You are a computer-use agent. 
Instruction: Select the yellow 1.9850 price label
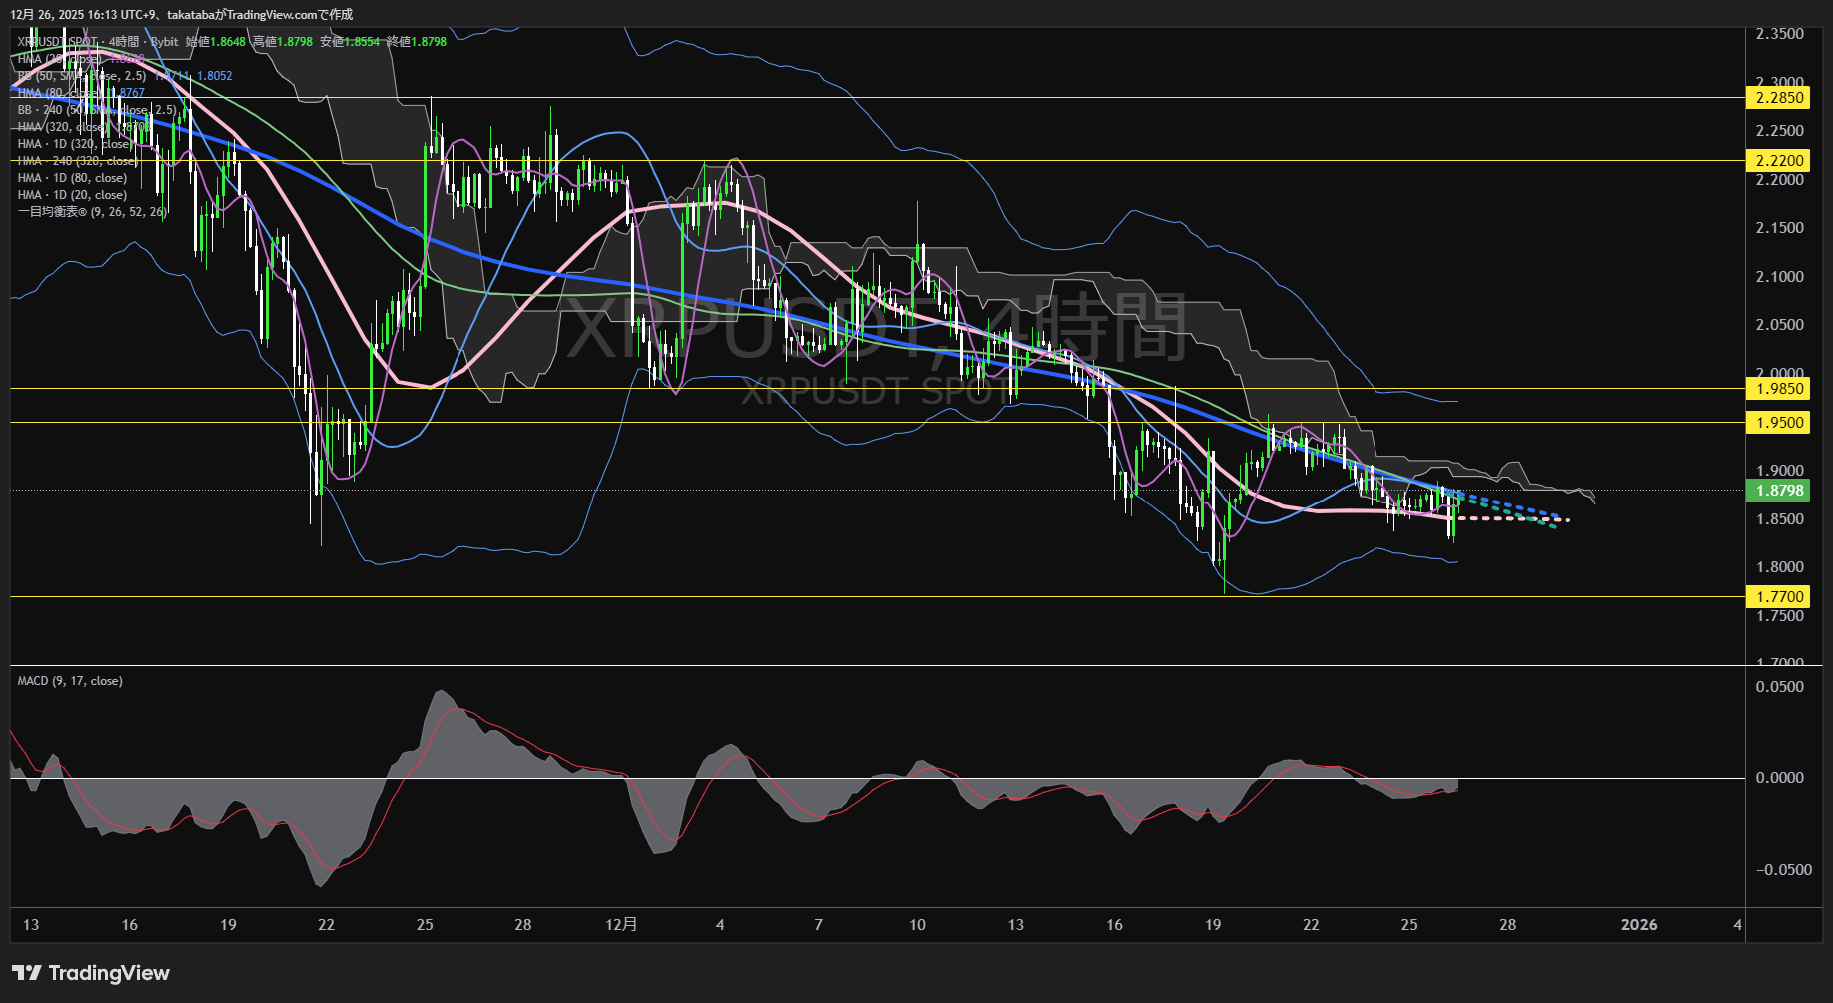(x=1780, y=389)
